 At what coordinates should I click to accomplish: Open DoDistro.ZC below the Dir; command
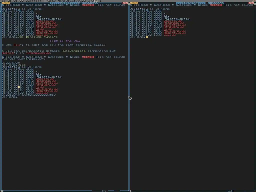pyautogui.click(x=47, y=83)
